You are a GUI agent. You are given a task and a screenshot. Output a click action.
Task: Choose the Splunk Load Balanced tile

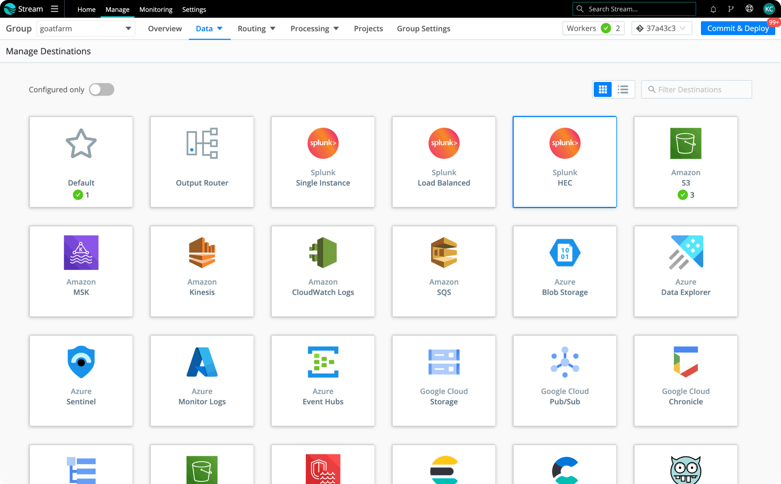[444, 162]
